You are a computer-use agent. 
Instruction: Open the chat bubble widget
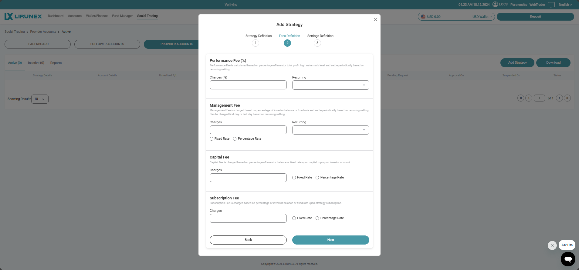click(x=568, y=259)
